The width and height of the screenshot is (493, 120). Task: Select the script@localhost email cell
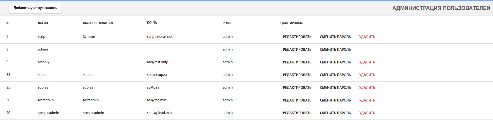160,37
